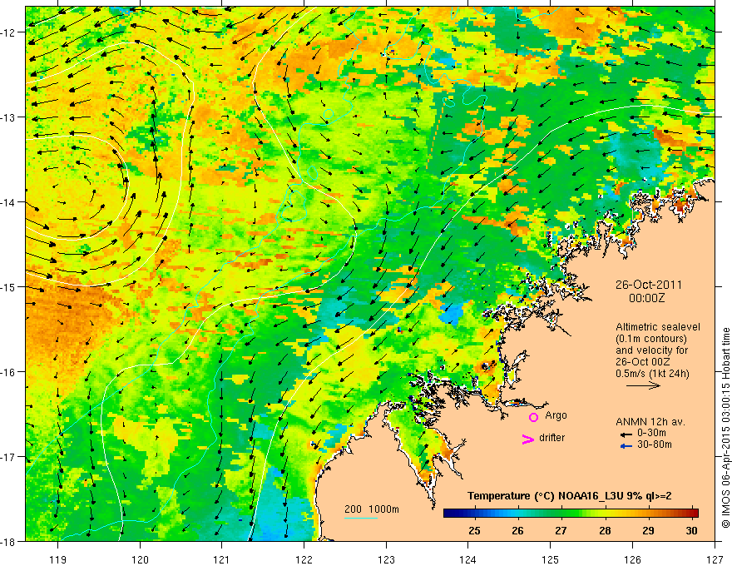Image resolution: width=732 pixels, height=566 pixels.
Task: Click the longitude axis label 121
Action: tap(222, 559)
